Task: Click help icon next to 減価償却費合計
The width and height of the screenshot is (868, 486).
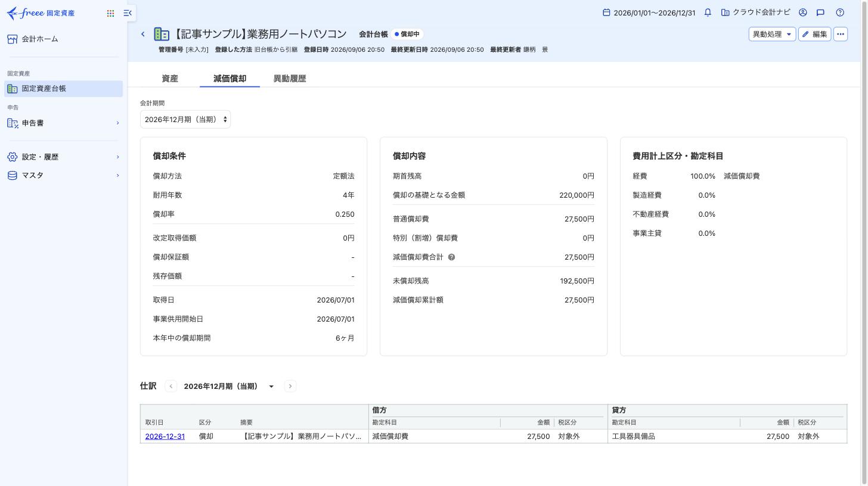Action: [x=451, y=257]
